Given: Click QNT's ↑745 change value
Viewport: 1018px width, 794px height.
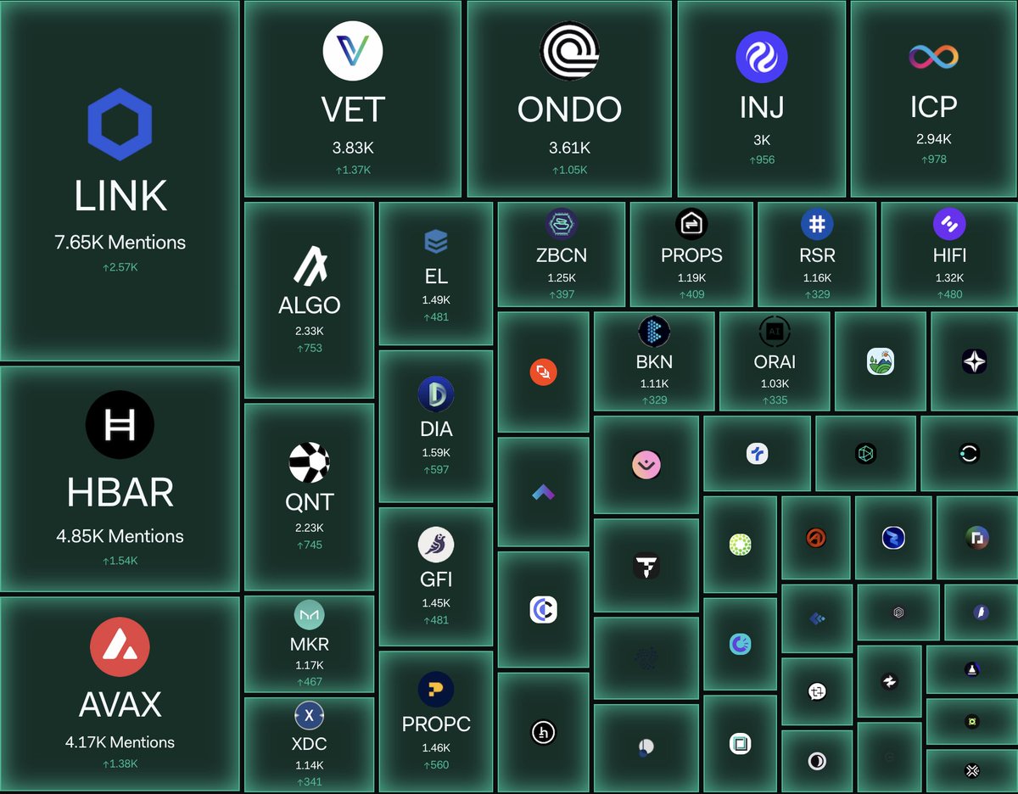Looking at the screenshot, I should (309, 545).
